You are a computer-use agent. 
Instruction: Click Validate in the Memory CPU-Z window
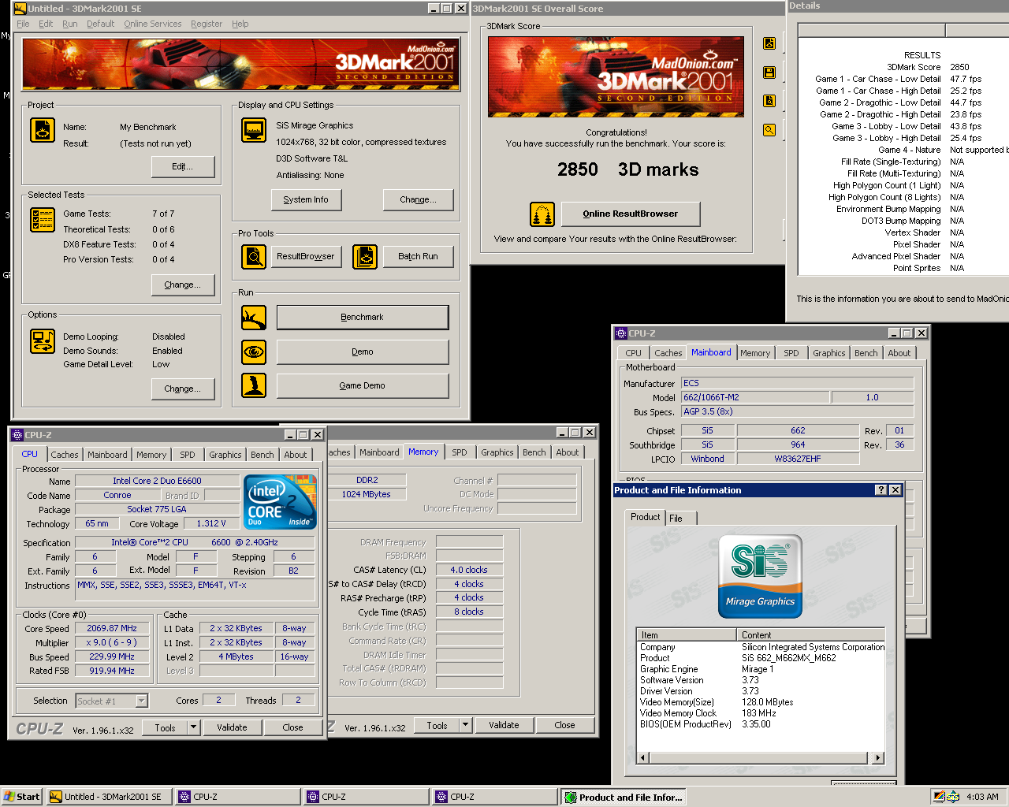(504, 725)
